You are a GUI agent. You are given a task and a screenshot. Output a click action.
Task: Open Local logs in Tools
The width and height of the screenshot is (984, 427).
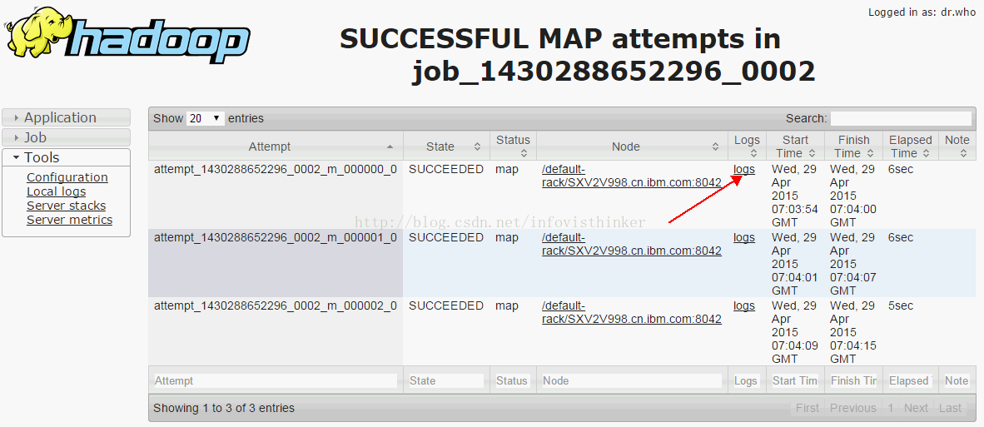click(56, 192)
